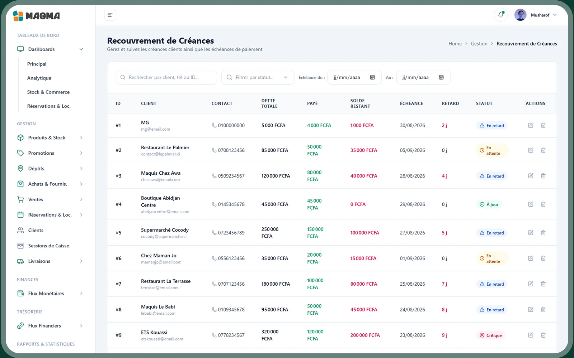Expand Produits & Stock submenu

81,138
